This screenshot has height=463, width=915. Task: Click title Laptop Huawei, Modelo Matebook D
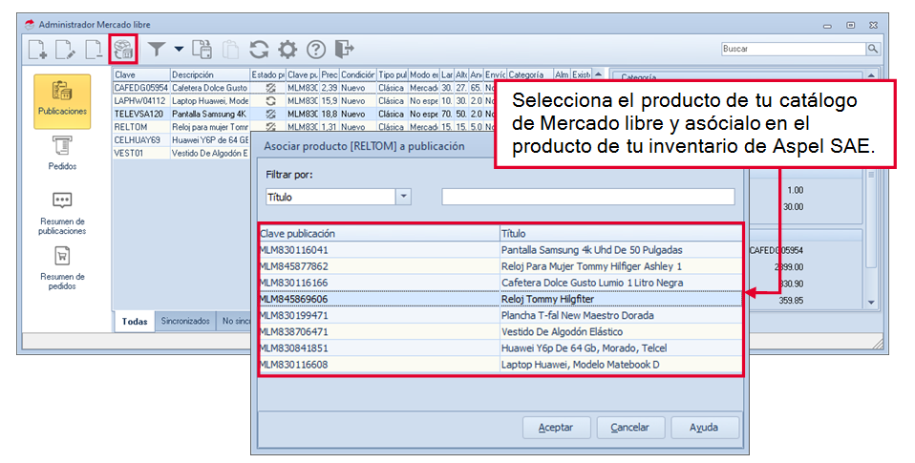(581, 365)
